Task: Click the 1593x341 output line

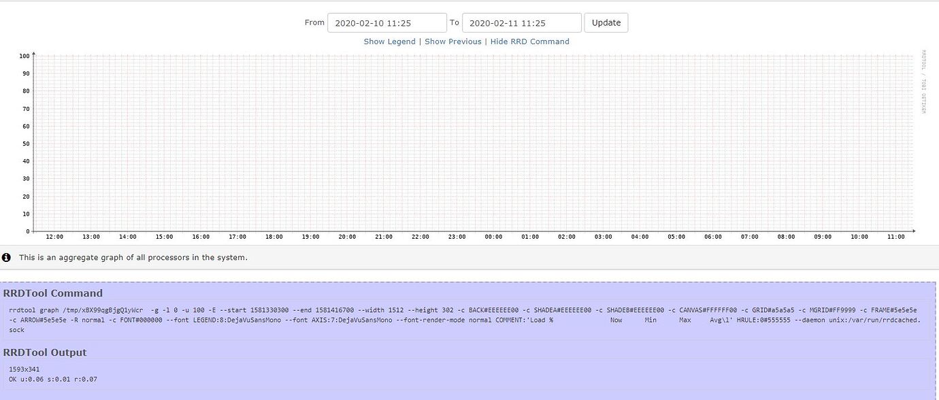Action: click(24, 369)
